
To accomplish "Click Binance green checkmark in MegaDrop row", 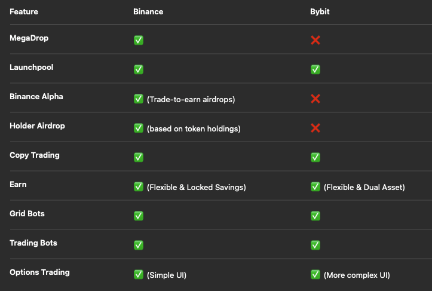I will (139, 40).
